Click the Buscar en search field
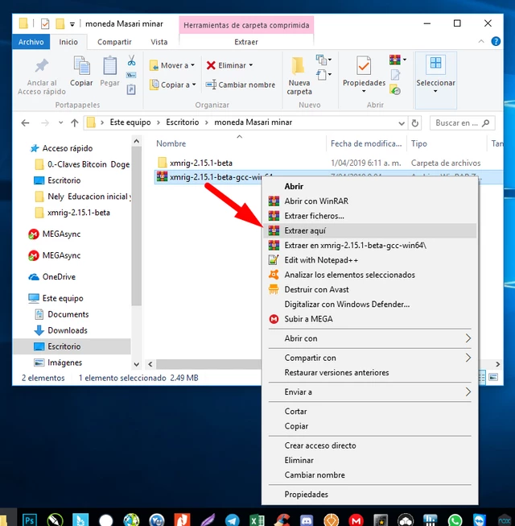The height and width of the screenshot is (526, 515). coord(462,123)
